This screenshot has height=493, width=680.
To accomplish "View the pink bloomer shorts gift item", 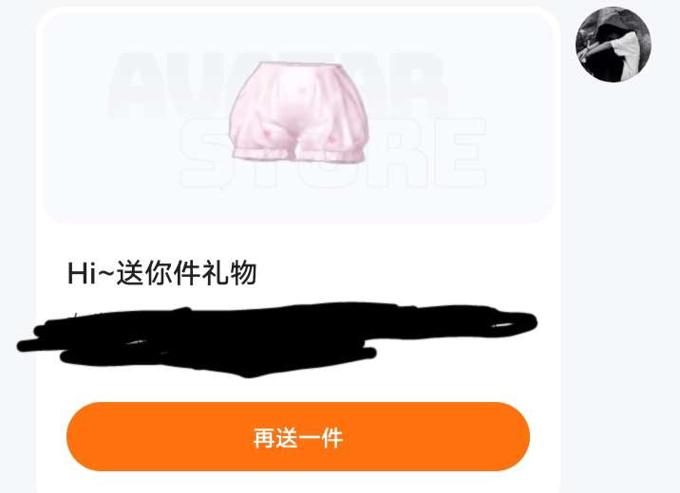I will point(299,113).
